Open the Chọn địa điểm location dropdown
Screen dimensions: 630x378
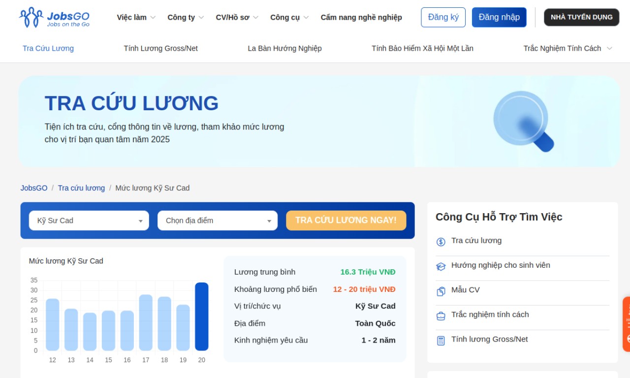click(x=218, y=220)
